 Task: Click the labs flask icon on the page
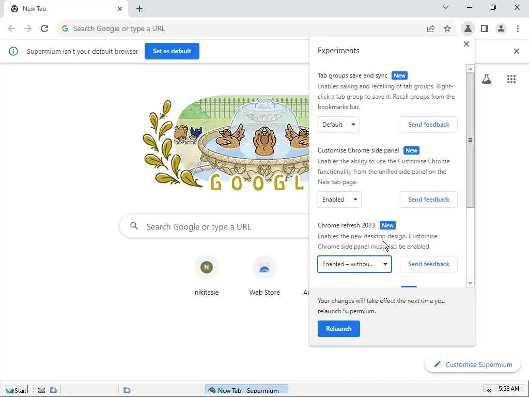click(487, 79)
